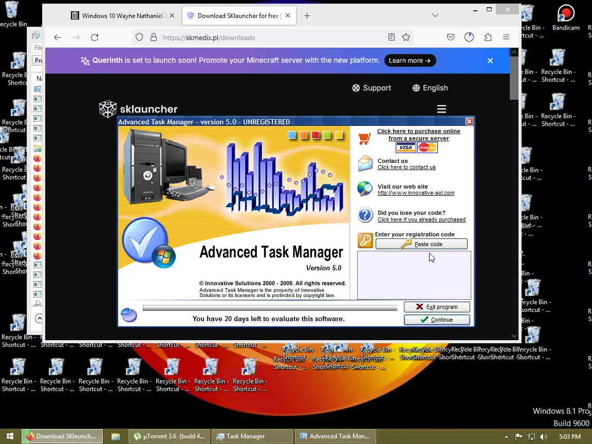This screenshot has width=592, height=444.
Task: Click the globe web site icon
Action: [365, 189]
